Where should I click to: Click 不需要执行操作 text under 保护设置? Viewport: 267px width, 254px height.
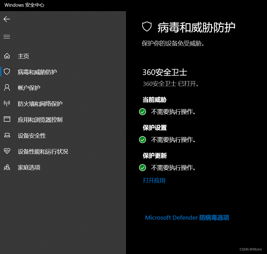point(173,140)
